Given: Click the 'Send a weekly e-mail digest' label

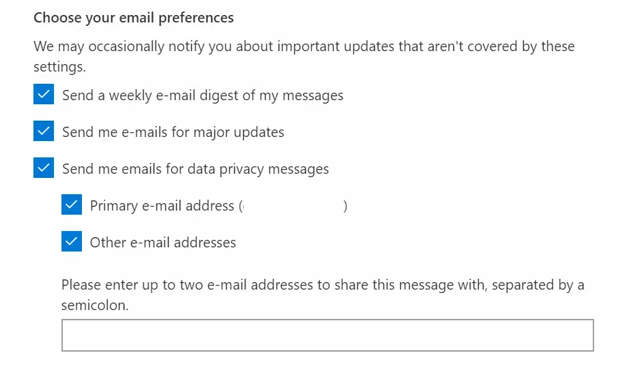Looking at the screenshot, I should point(203,95).
